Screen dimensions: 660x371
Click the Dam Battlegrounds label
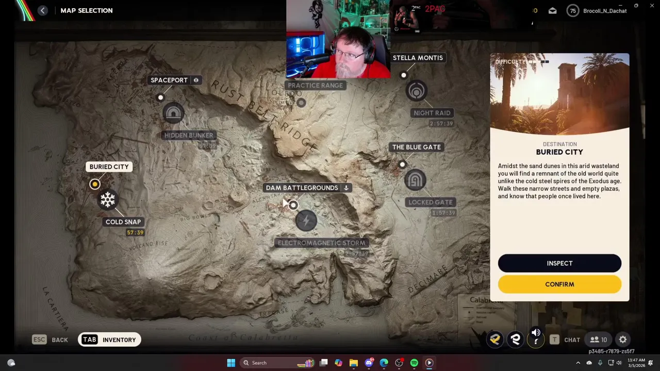coord(302,188)
